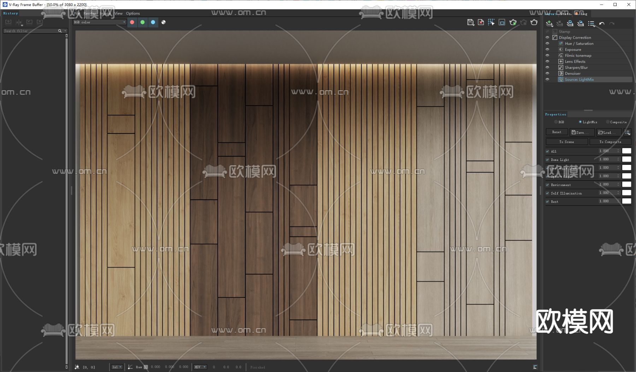Click the create layer icon
This screenshot has width=636, height=372.
(x=549, y=23)
